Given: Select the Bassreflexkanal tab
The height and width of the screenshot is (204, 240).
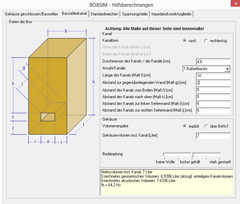Looking at the screenshot, I should click(74, 13).
